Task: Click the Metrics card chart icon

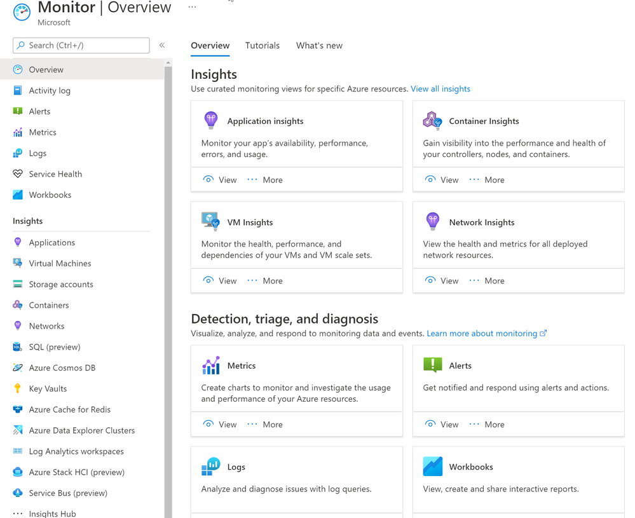Action: 211,365
